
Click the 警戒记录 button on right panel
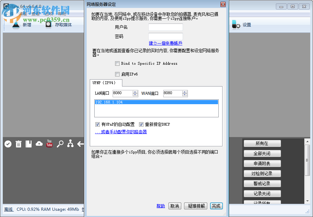click(262, 183)
